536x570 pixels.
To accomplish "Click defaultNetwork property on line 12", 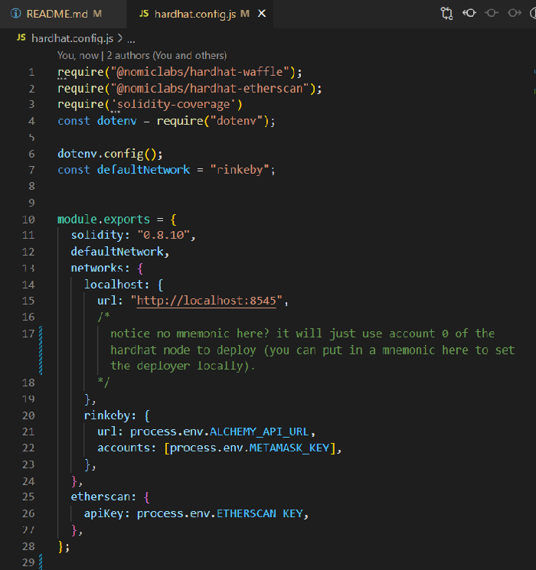I will (117, 252).
